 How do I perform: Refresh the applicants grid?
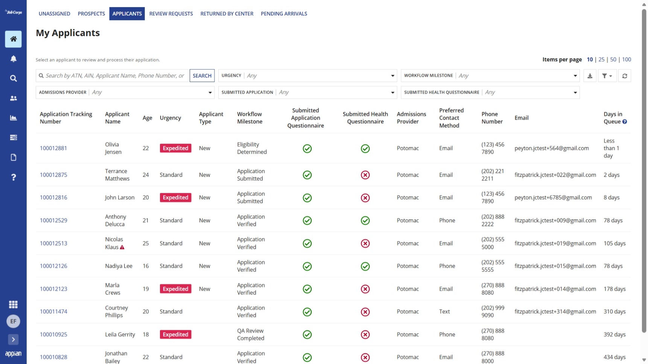coord(625,76)
